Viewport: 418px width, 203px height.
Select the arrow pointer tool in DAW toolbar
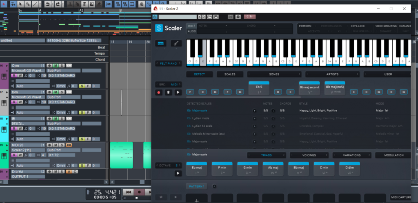(20, 4)
